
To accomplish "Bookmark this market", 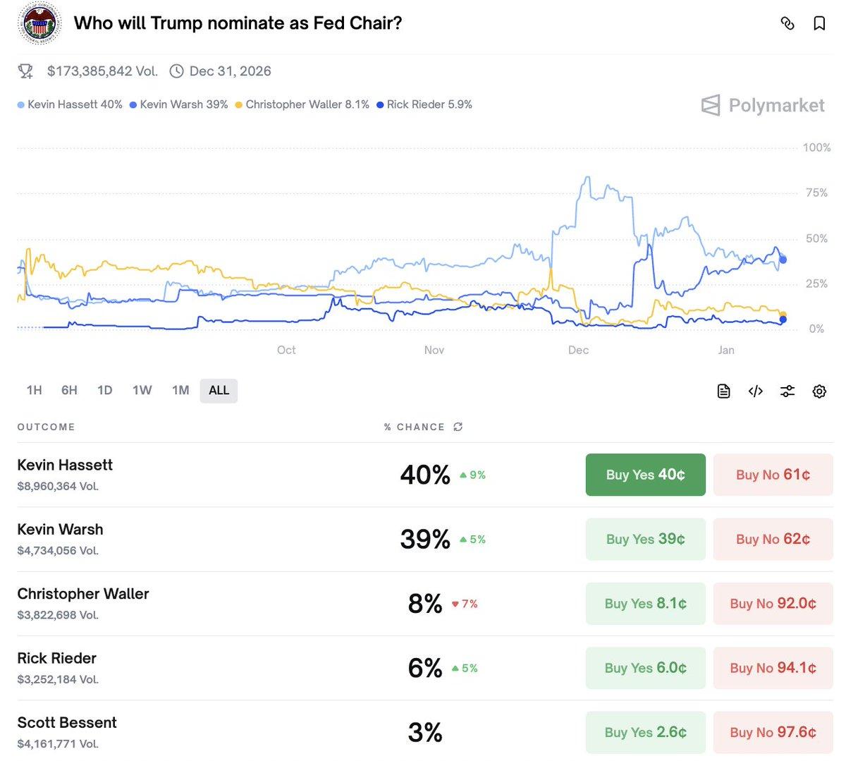I will pyautogui.click(x=819, y=23).
